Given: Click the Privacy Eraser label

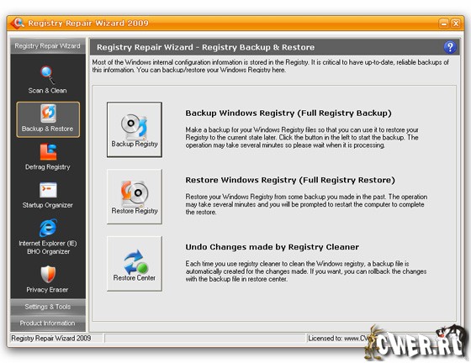Looking at the screenshot, I should coord(47,290).
